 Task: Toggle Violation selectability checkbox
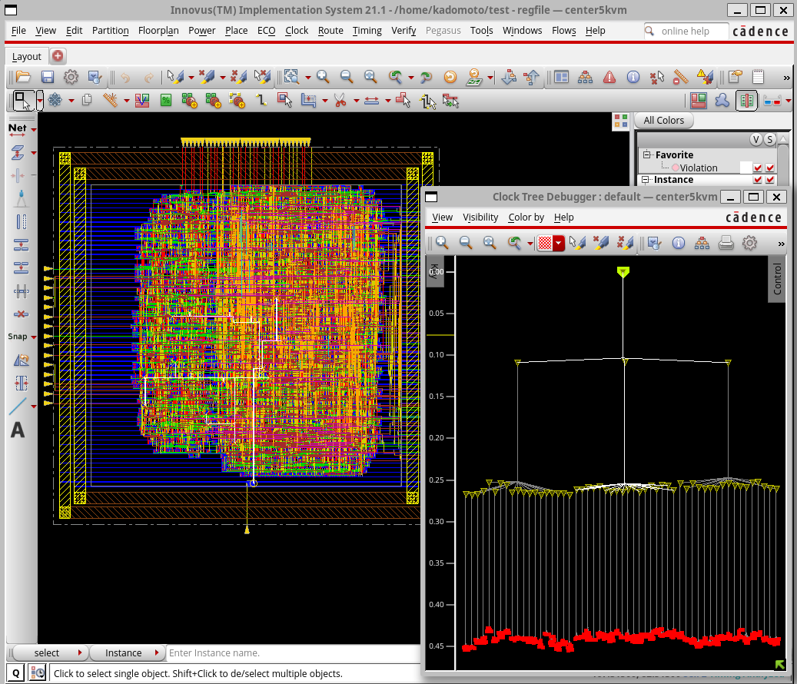click(769, 168)
